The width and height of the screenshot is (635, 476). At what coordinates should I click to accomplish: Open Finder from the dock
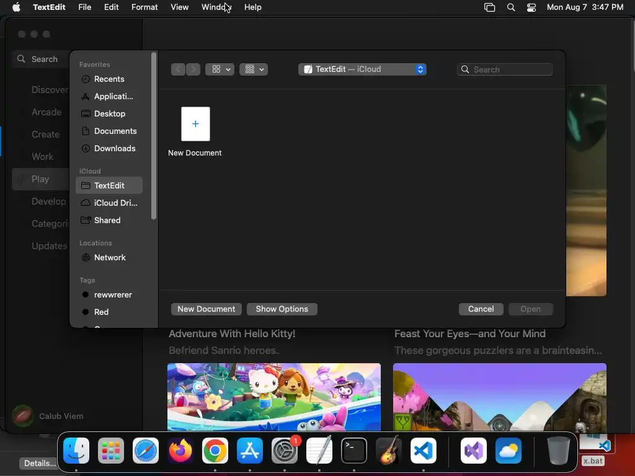tap(76, 451)
